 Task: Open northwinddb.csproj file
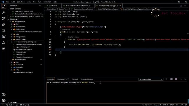tap(24, 72)
